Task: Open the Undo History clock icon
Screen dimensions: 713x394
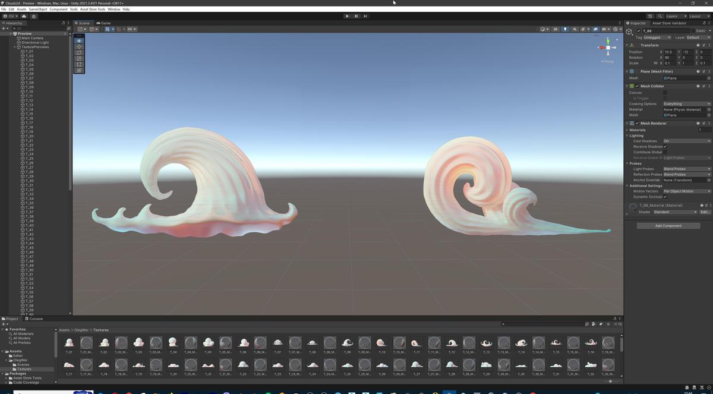Action: (650, 16)
